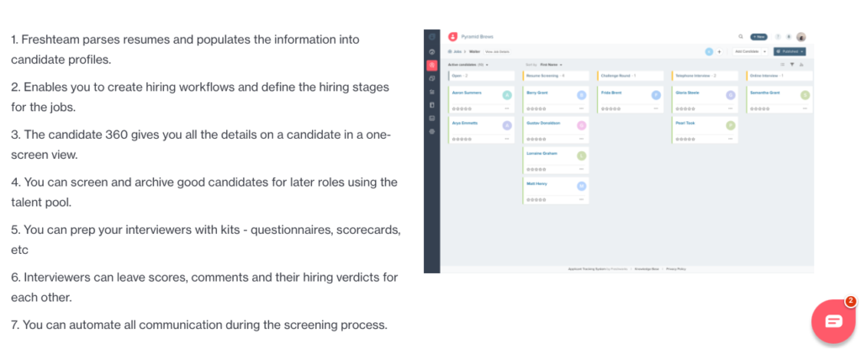Click the Add Candidate button
The width and height of the screenshot is (861, 349).
(747, 51)
